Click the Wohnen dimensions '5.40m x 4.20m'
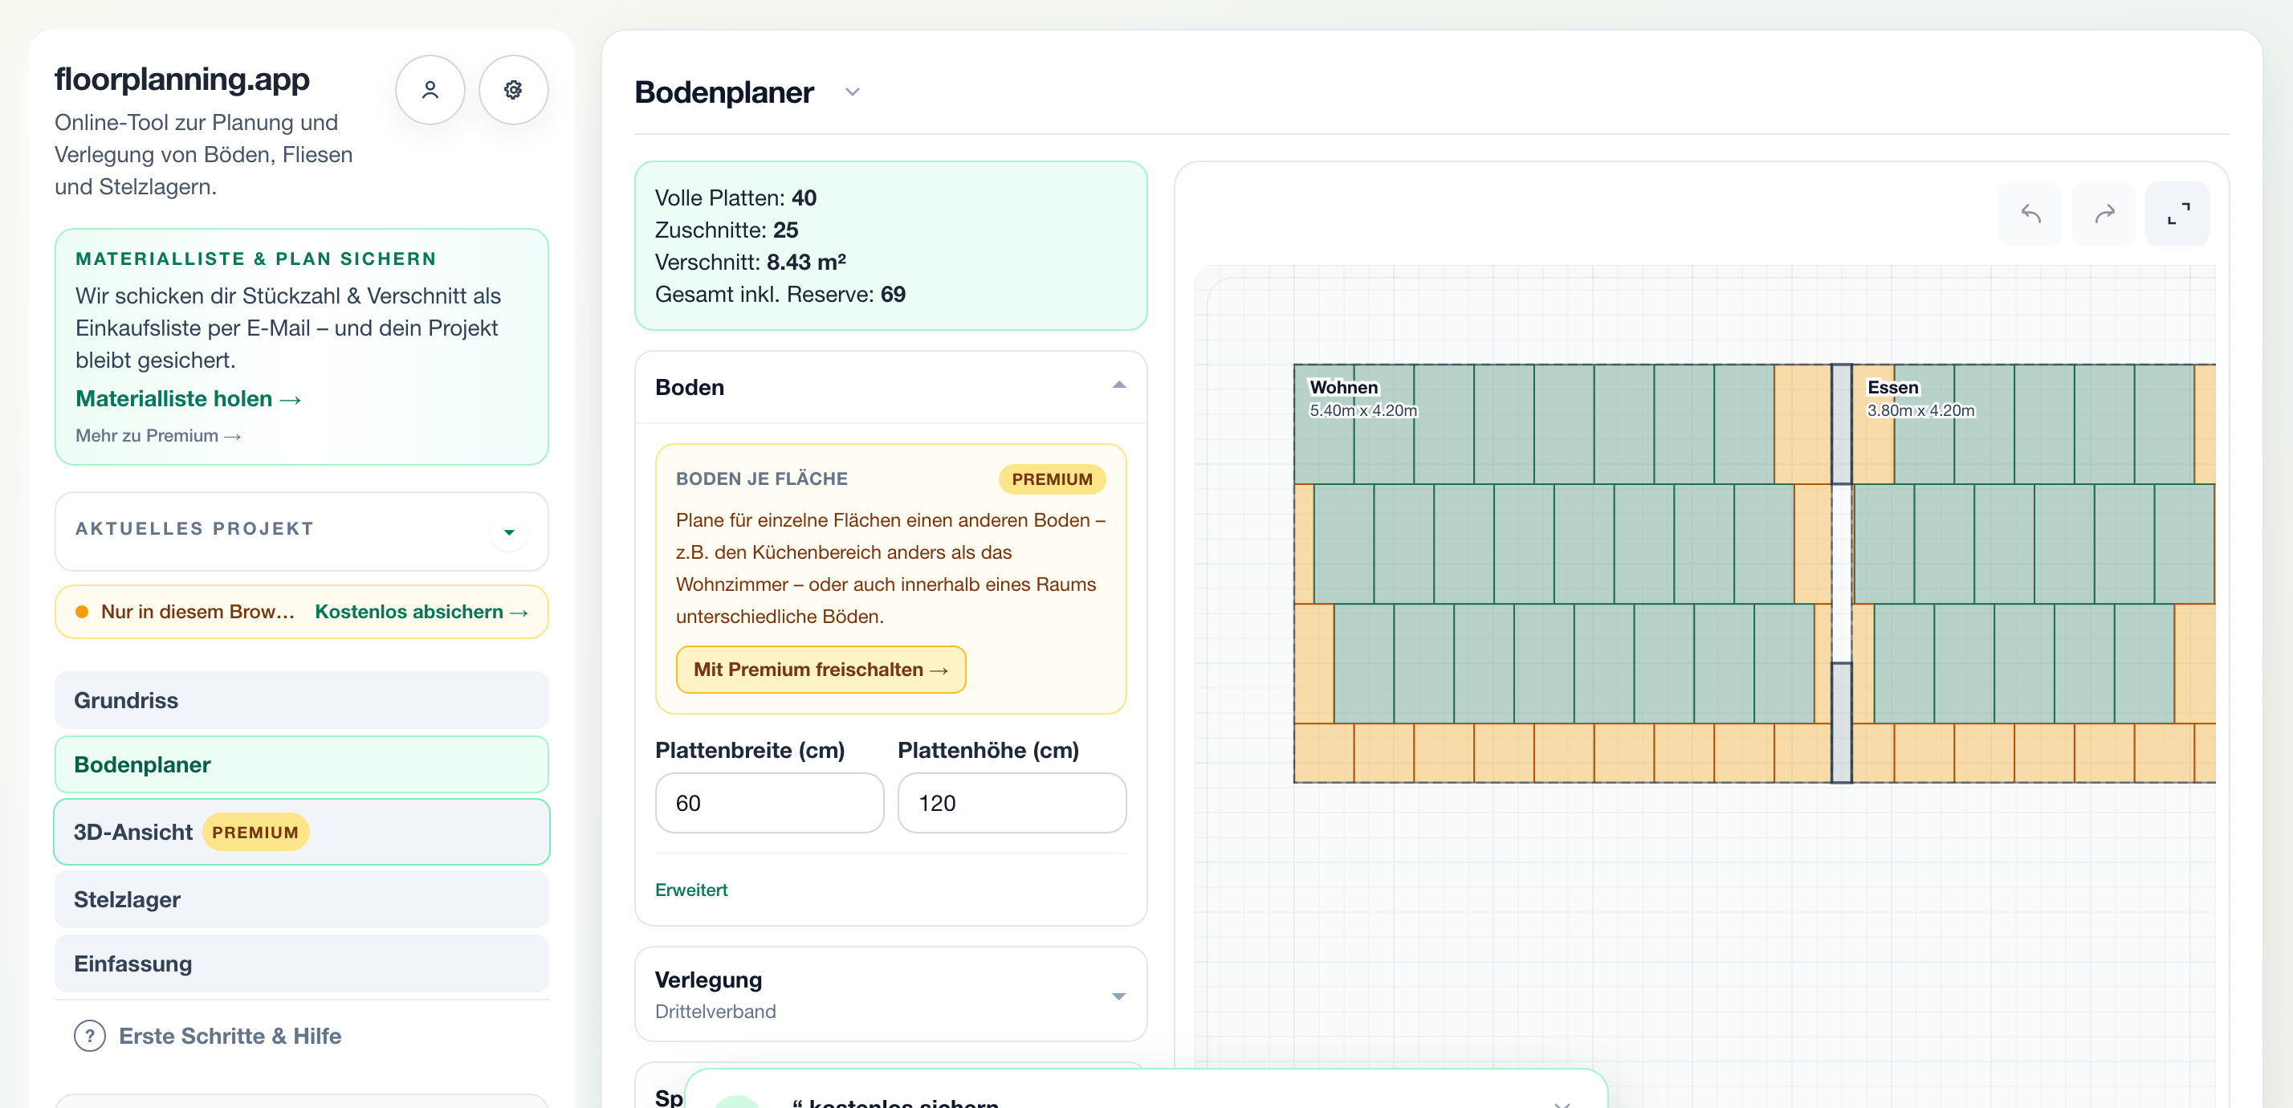 click(x=1362, y=410)
